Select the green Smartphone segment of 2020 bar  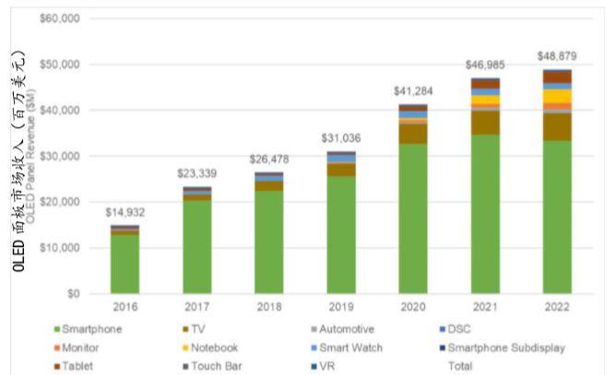[413, 219]
